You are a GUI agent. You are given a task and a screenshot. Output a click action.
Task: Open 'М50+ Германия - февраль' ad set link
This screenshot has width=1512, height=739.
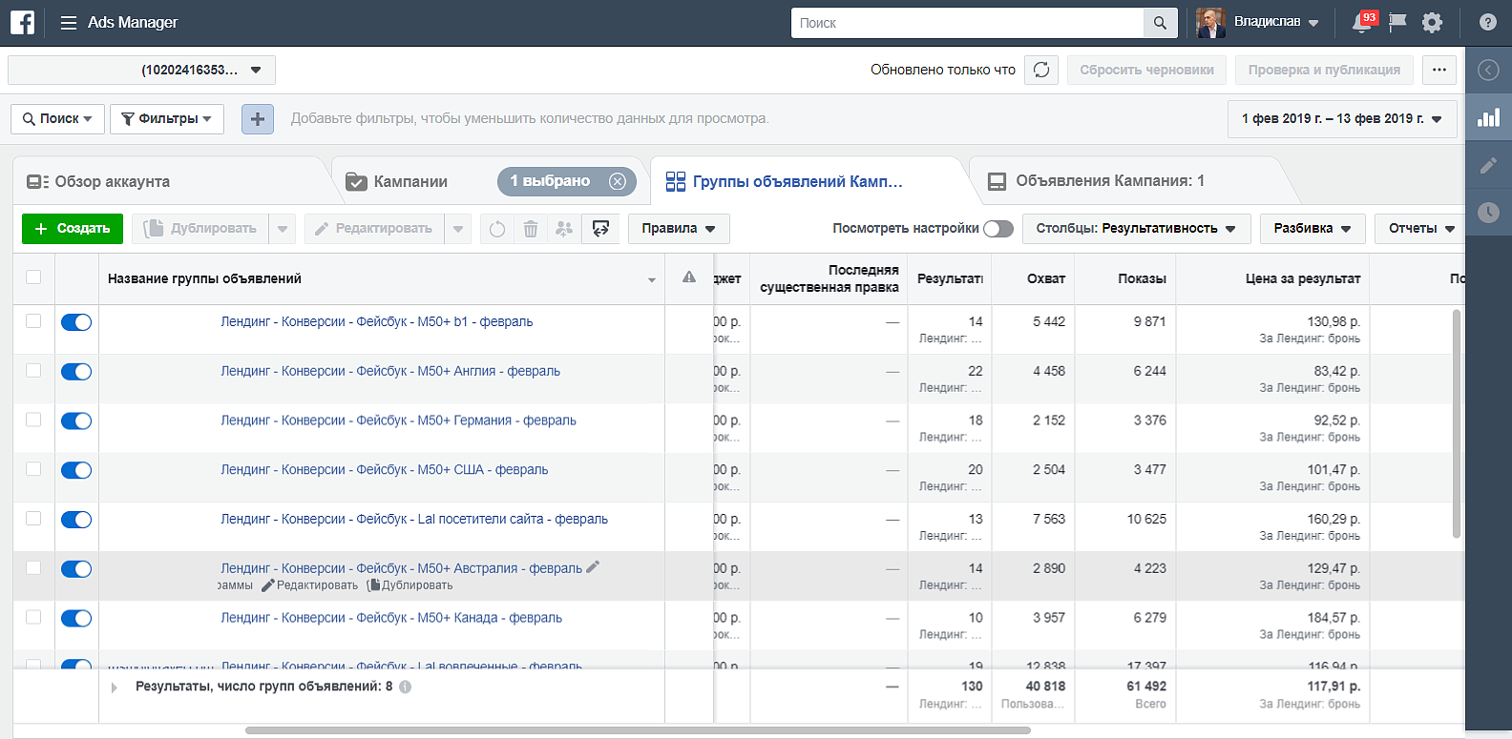(x=398, y=421)
